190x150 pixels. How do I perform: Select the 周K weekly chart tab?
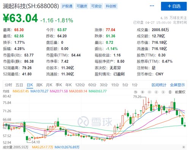pos(39,85)
